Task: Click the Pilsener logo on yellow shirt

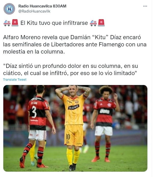Action: [x=74, y=107]
